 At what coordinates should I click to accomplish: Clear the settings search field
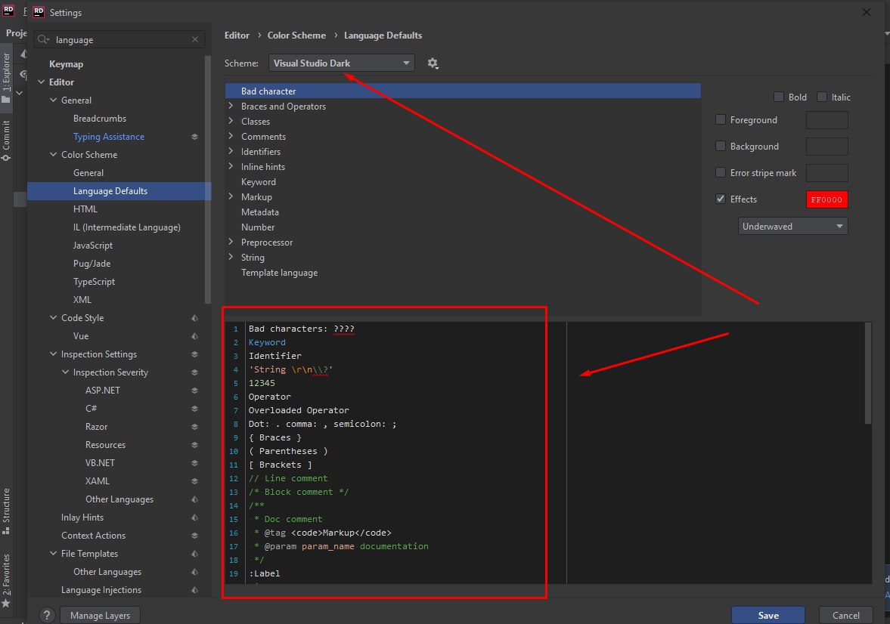click(x=194, y=39)
